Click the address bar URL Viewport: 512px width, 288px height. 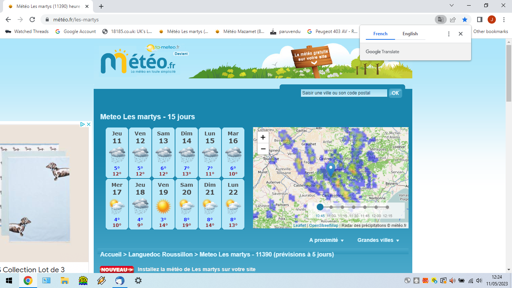76,19
